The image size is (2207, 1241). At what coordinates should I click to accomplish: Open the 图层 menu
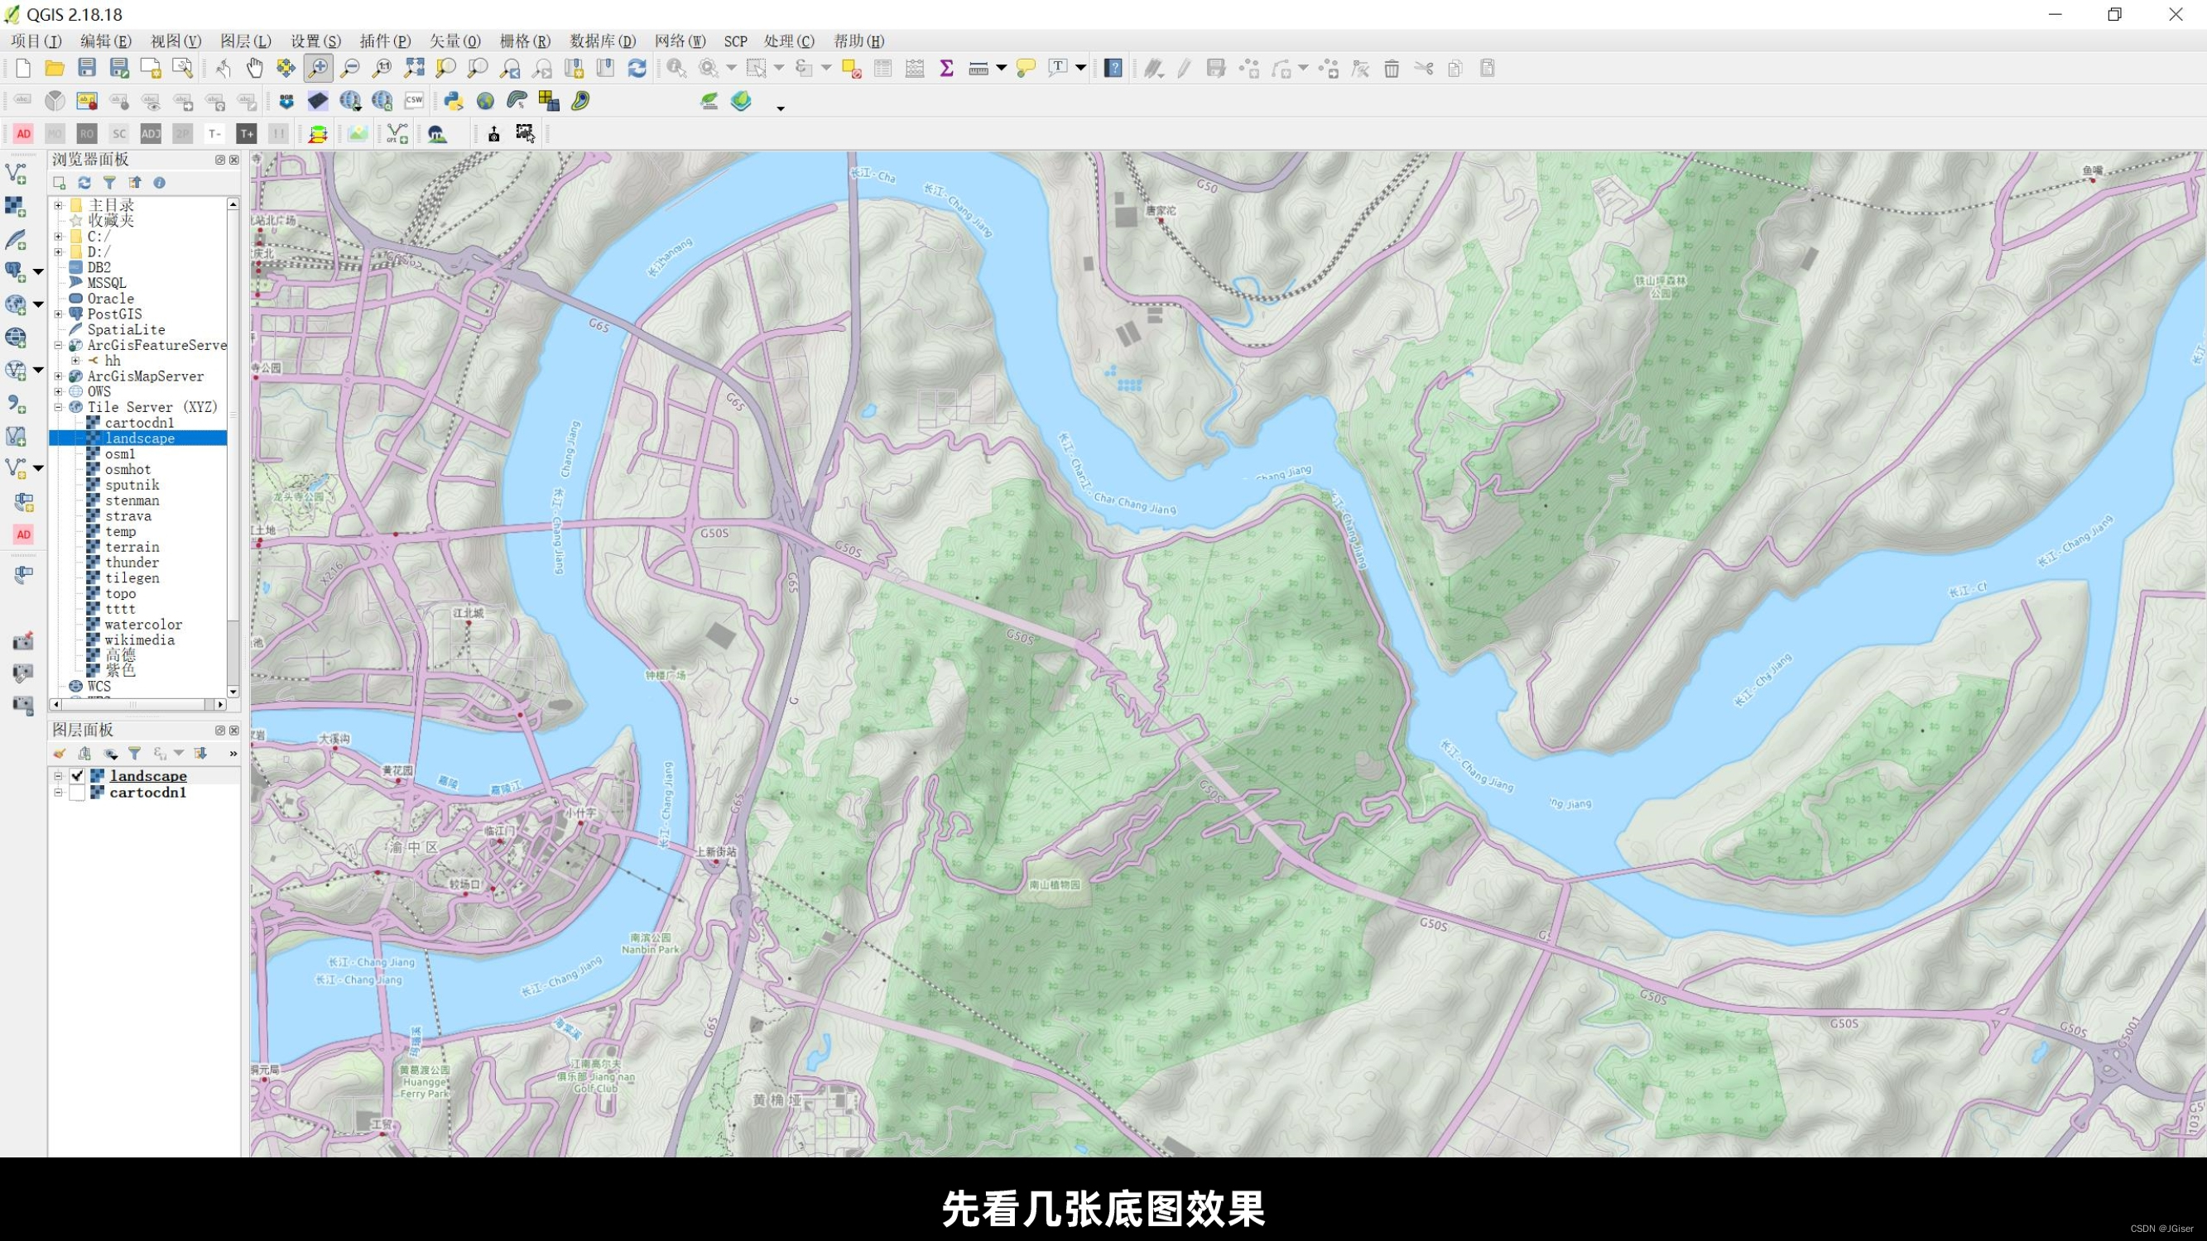point(245,41)
